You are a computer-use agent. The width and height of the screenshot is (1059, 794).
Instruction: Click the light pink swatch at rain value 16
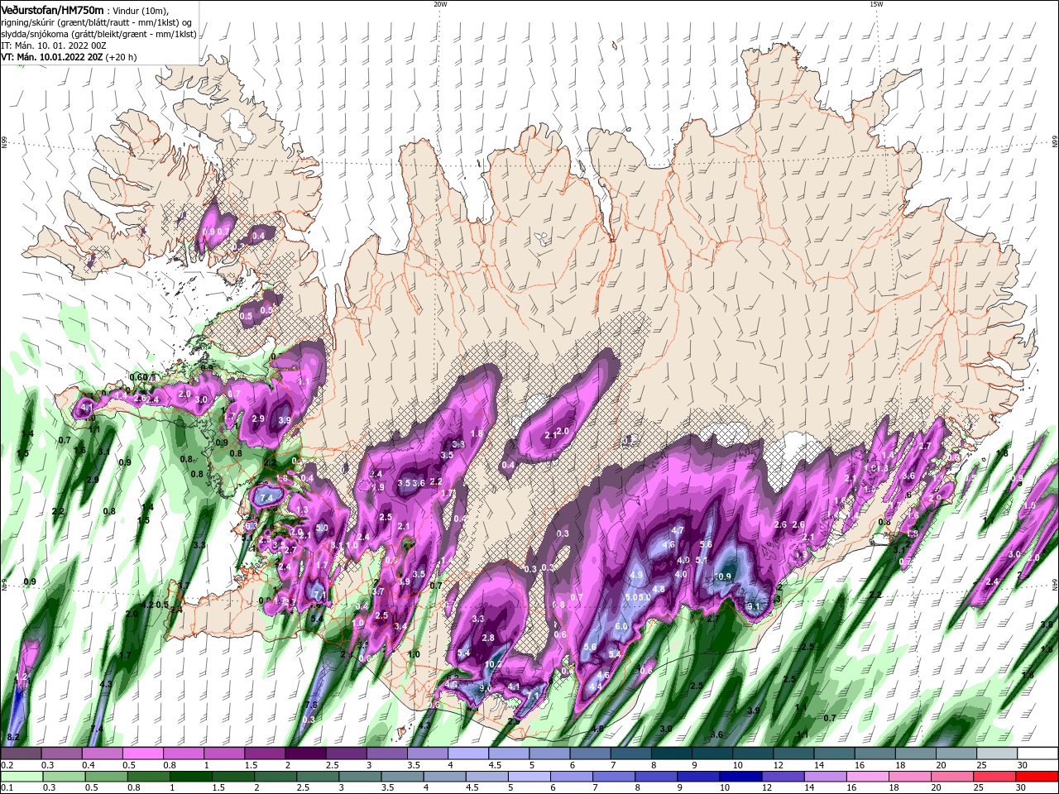[867, 777]
